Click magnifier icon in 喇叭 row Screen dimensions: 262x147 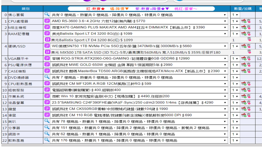(x=47, y=121)
